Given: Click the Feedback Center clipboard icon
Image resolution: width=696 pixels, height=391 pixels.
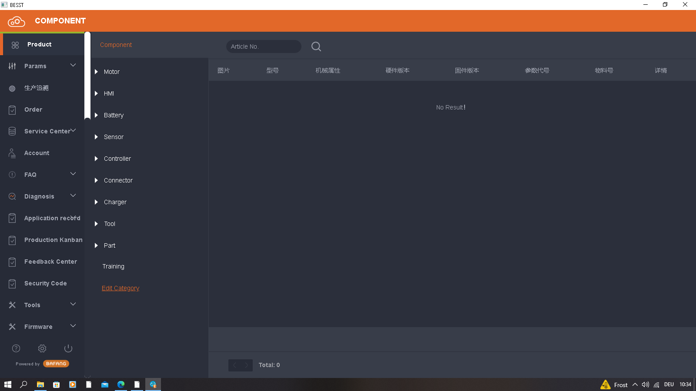Looking at the screenshot, I should [x=12, y=262].
